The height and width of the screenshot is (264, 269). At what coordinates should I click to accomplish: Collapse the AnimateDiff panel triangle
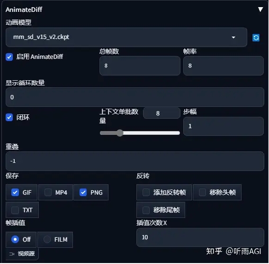260,9
